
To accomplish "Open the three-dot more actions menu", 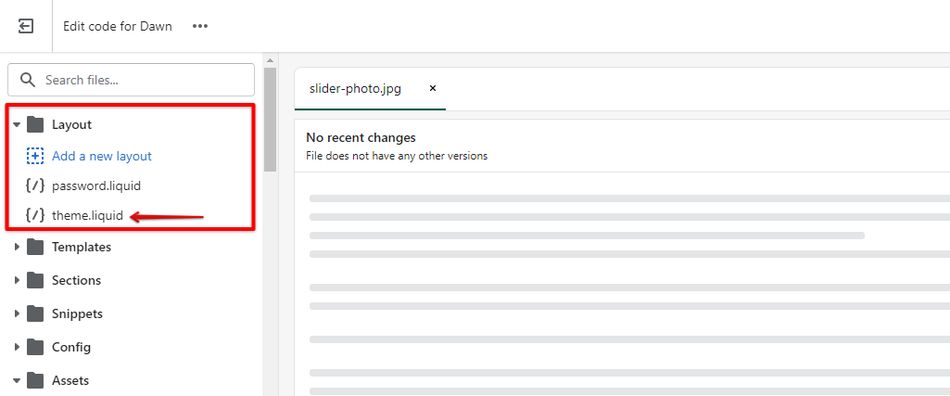I will pyautogui.click(x=200, y=26).
